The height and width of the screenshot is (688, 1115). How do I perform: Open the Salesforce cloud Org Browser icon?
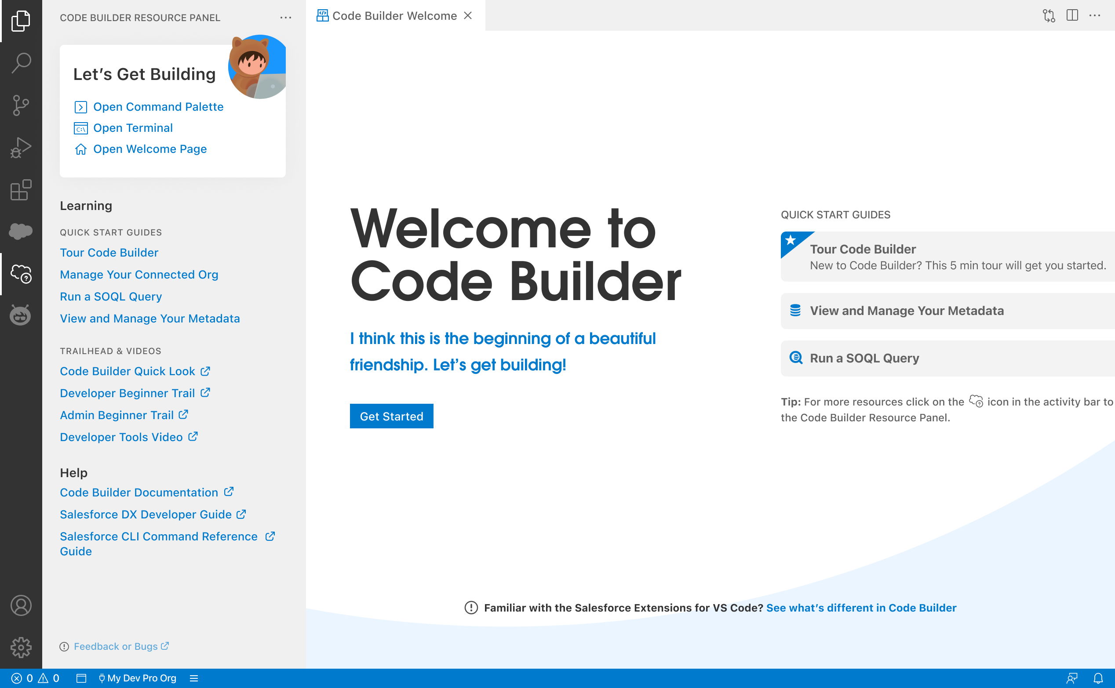click(21, 231)
